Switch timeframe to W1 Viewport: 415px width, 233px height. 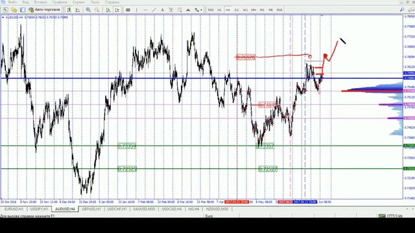click(245, 10)
